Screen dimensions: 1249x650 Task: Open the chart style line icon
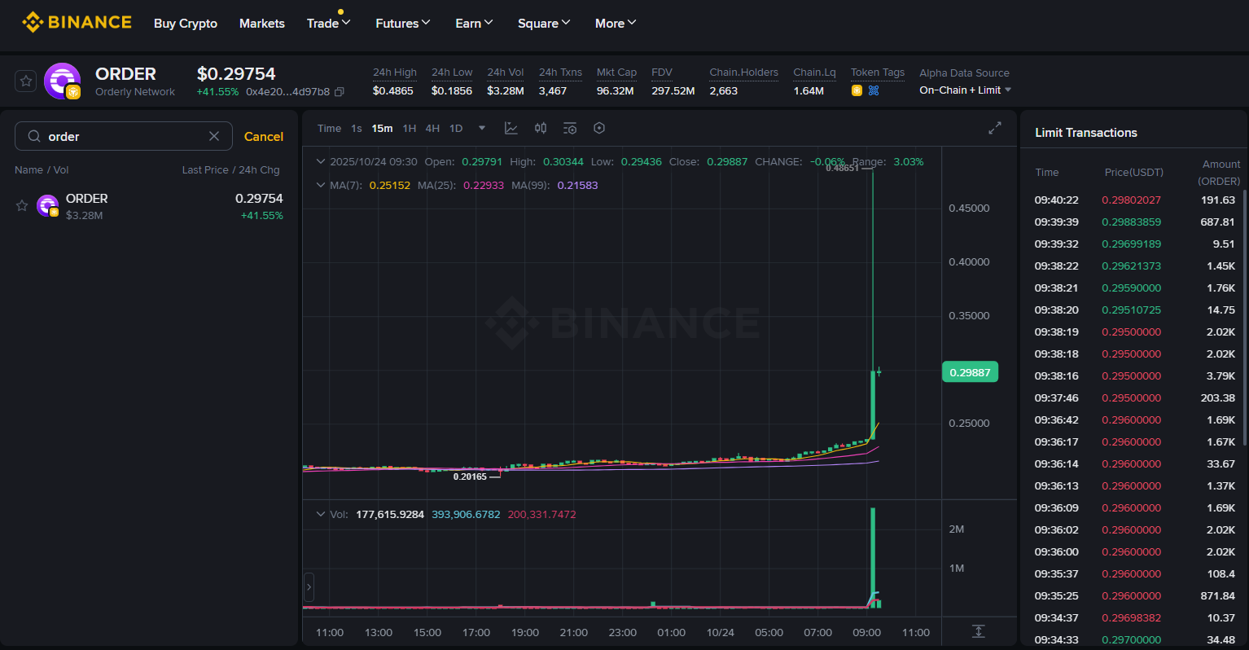511,128
